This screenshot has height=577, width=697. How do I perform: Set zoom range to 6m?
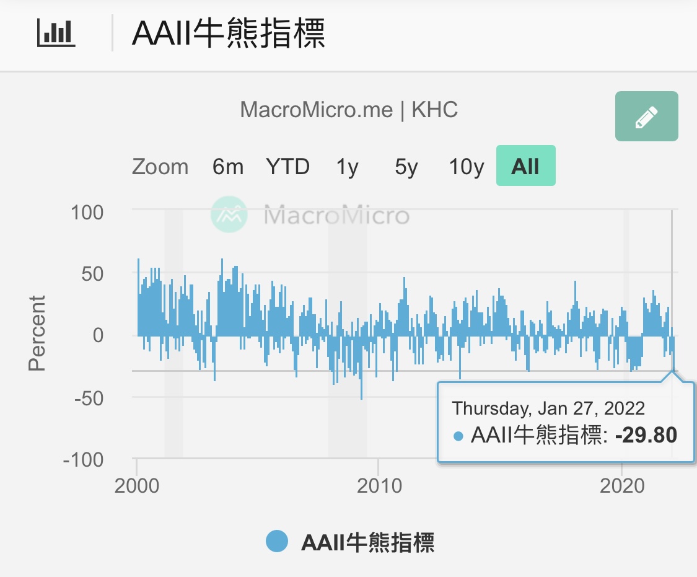click(x=227, y=167)
